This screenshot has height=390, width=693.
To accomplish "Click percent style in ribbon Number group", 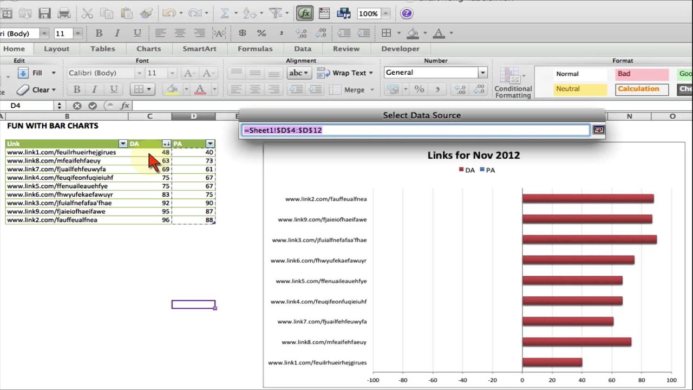I will [x=419, y=89].
